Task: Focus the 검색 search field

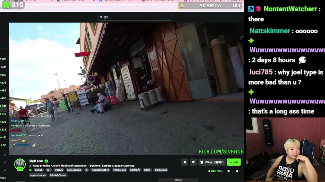Action: point(135,17)
